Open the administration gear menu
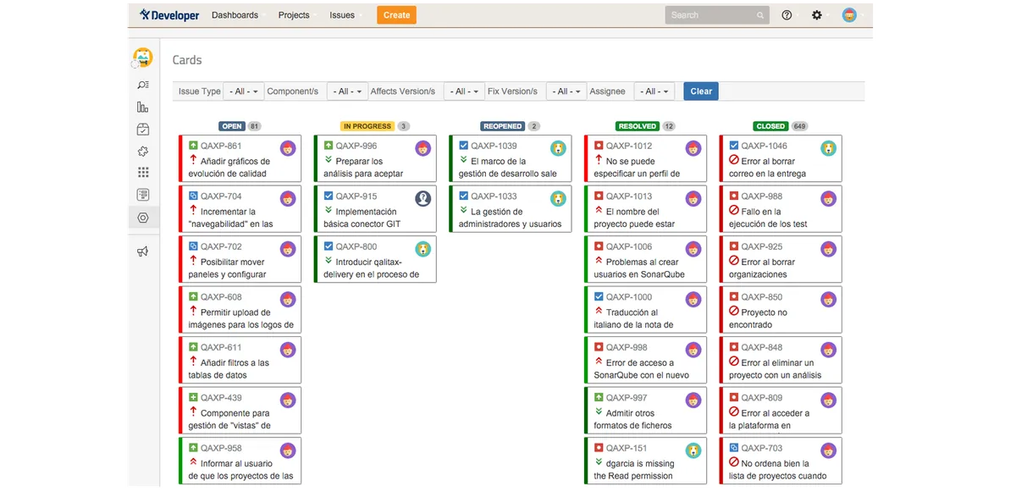Viewport: 1016px width, 497px height. [817, 14]
